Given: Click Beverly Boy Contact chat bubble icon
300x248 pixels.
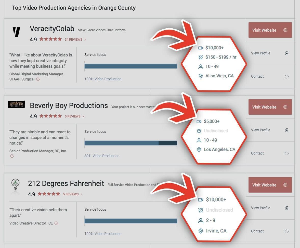Looking at the screenshot, I should 286,153.
